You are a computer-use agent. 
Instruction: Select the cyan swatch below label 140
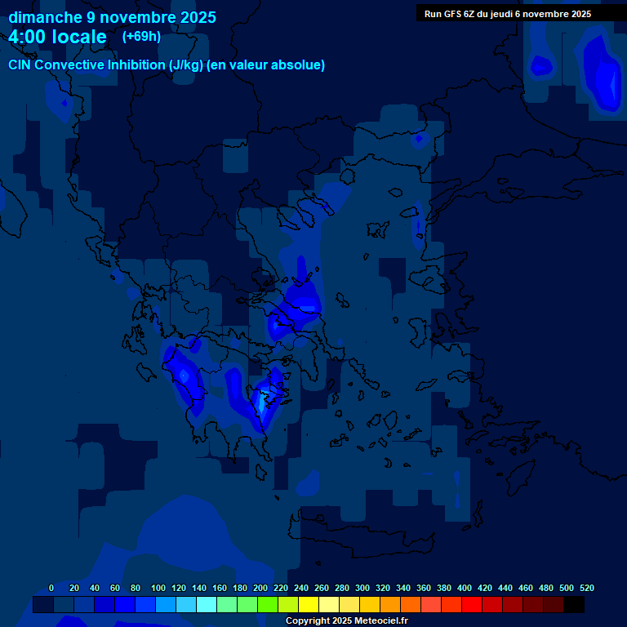click(x=207, y=605)
